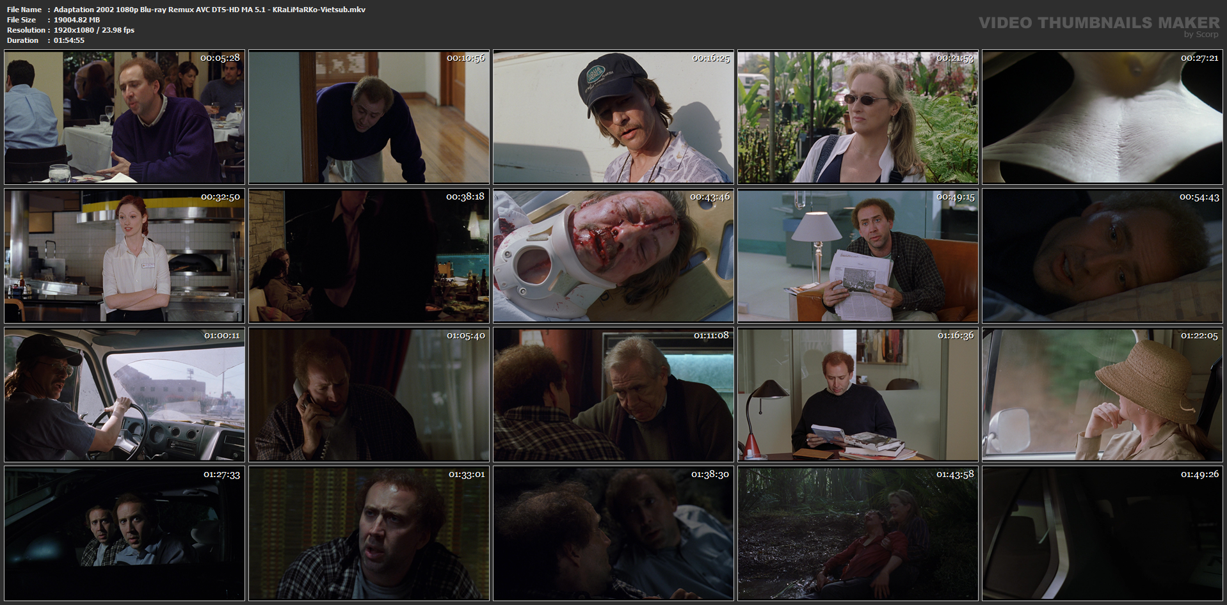Select the thumbnail timestamped 01:05:40
Screen dimensions: 1227x605
tap(369, 395)
